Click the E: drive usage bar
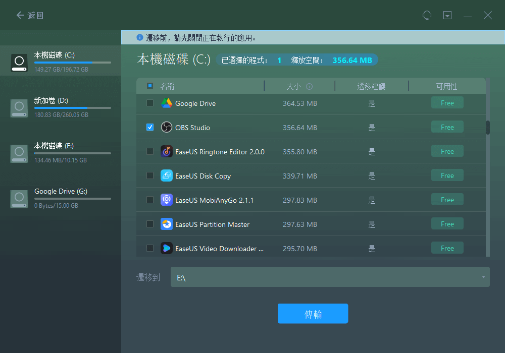This screenshot has width=505, height=353. [73, 153]
